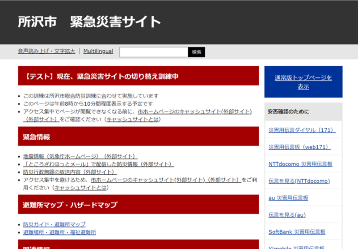This screenshot has width=358, height=249.
Task: Open 災害用伝言ダイヤル(171) link
Action: [302, 130]
